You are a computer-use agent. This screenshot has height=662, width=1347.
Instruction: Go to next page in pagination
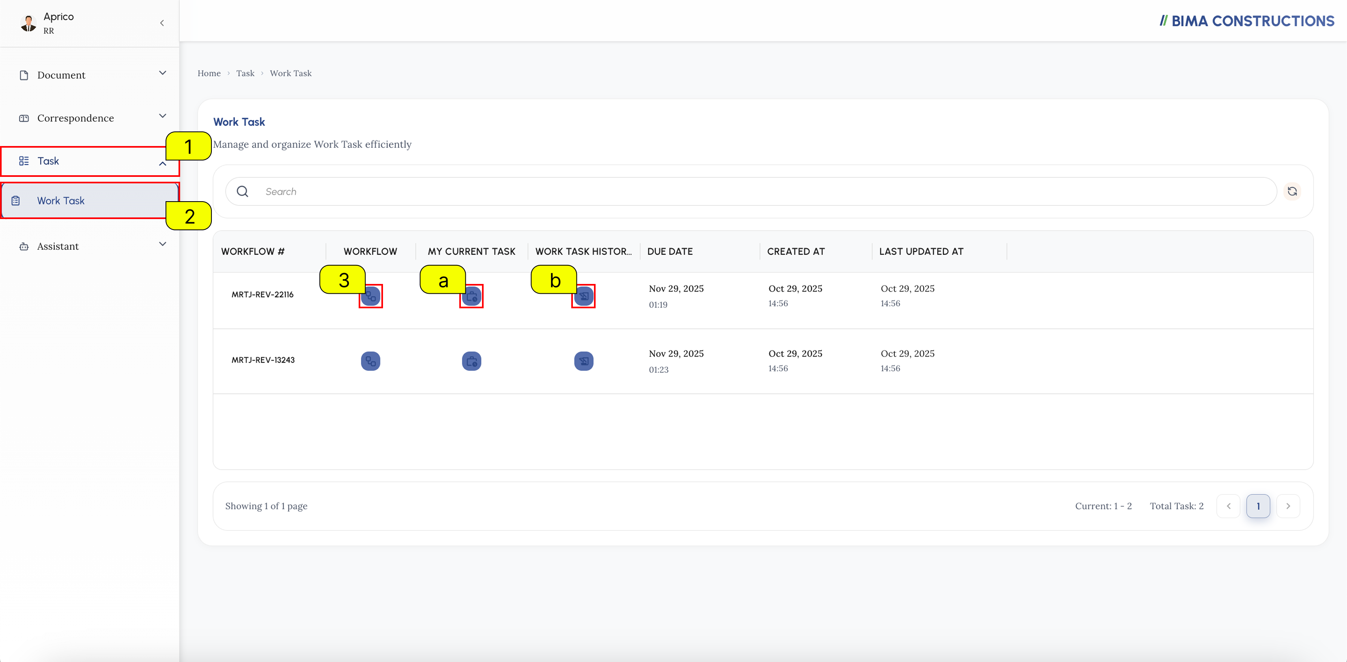[1289, 506]
